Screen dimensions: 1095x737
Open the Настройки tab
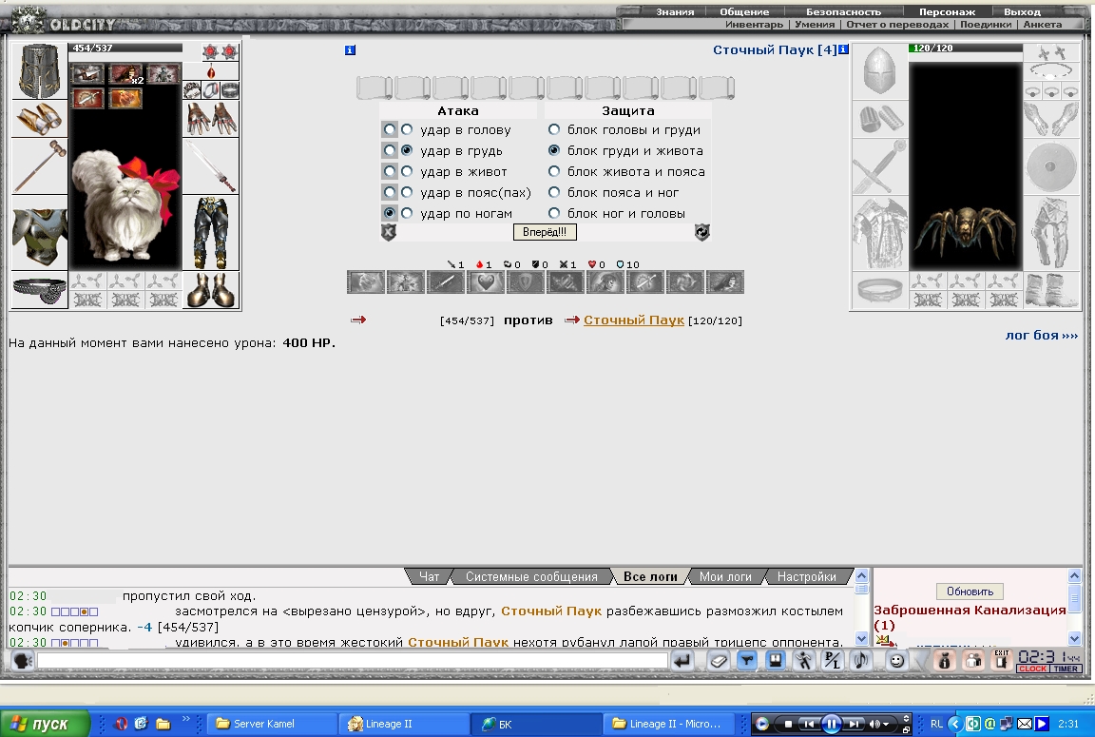pos(807,577)
